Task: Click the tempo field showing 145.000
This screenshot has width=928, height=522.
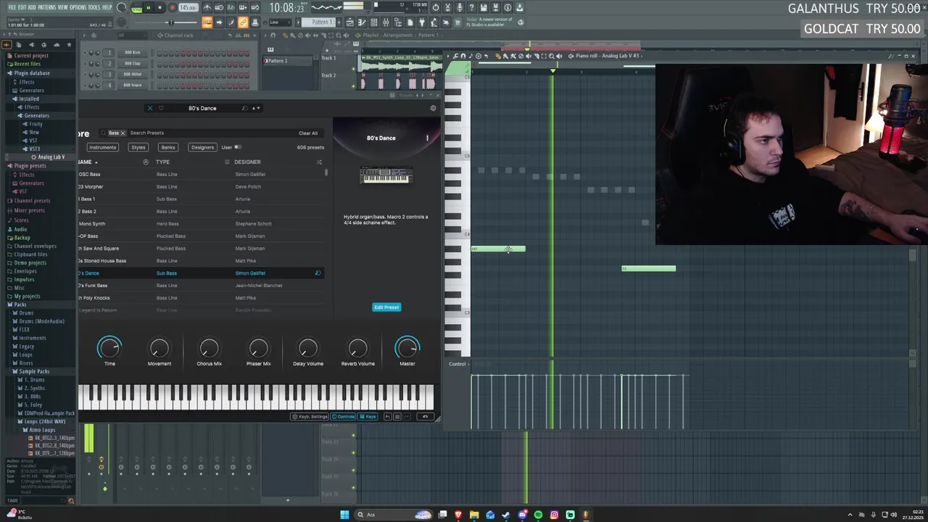Action: pos(188,8)
